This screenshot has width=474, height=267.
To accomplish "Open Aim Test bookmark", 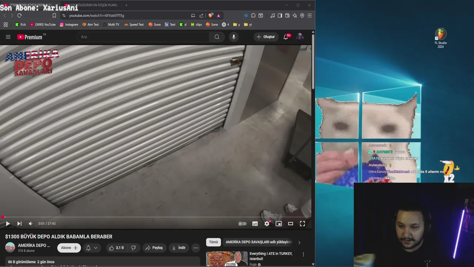I will click(90, 24).
